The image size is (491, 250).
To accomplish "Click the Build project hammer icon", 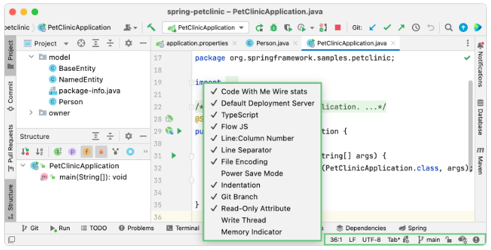I will click(151, 27).
